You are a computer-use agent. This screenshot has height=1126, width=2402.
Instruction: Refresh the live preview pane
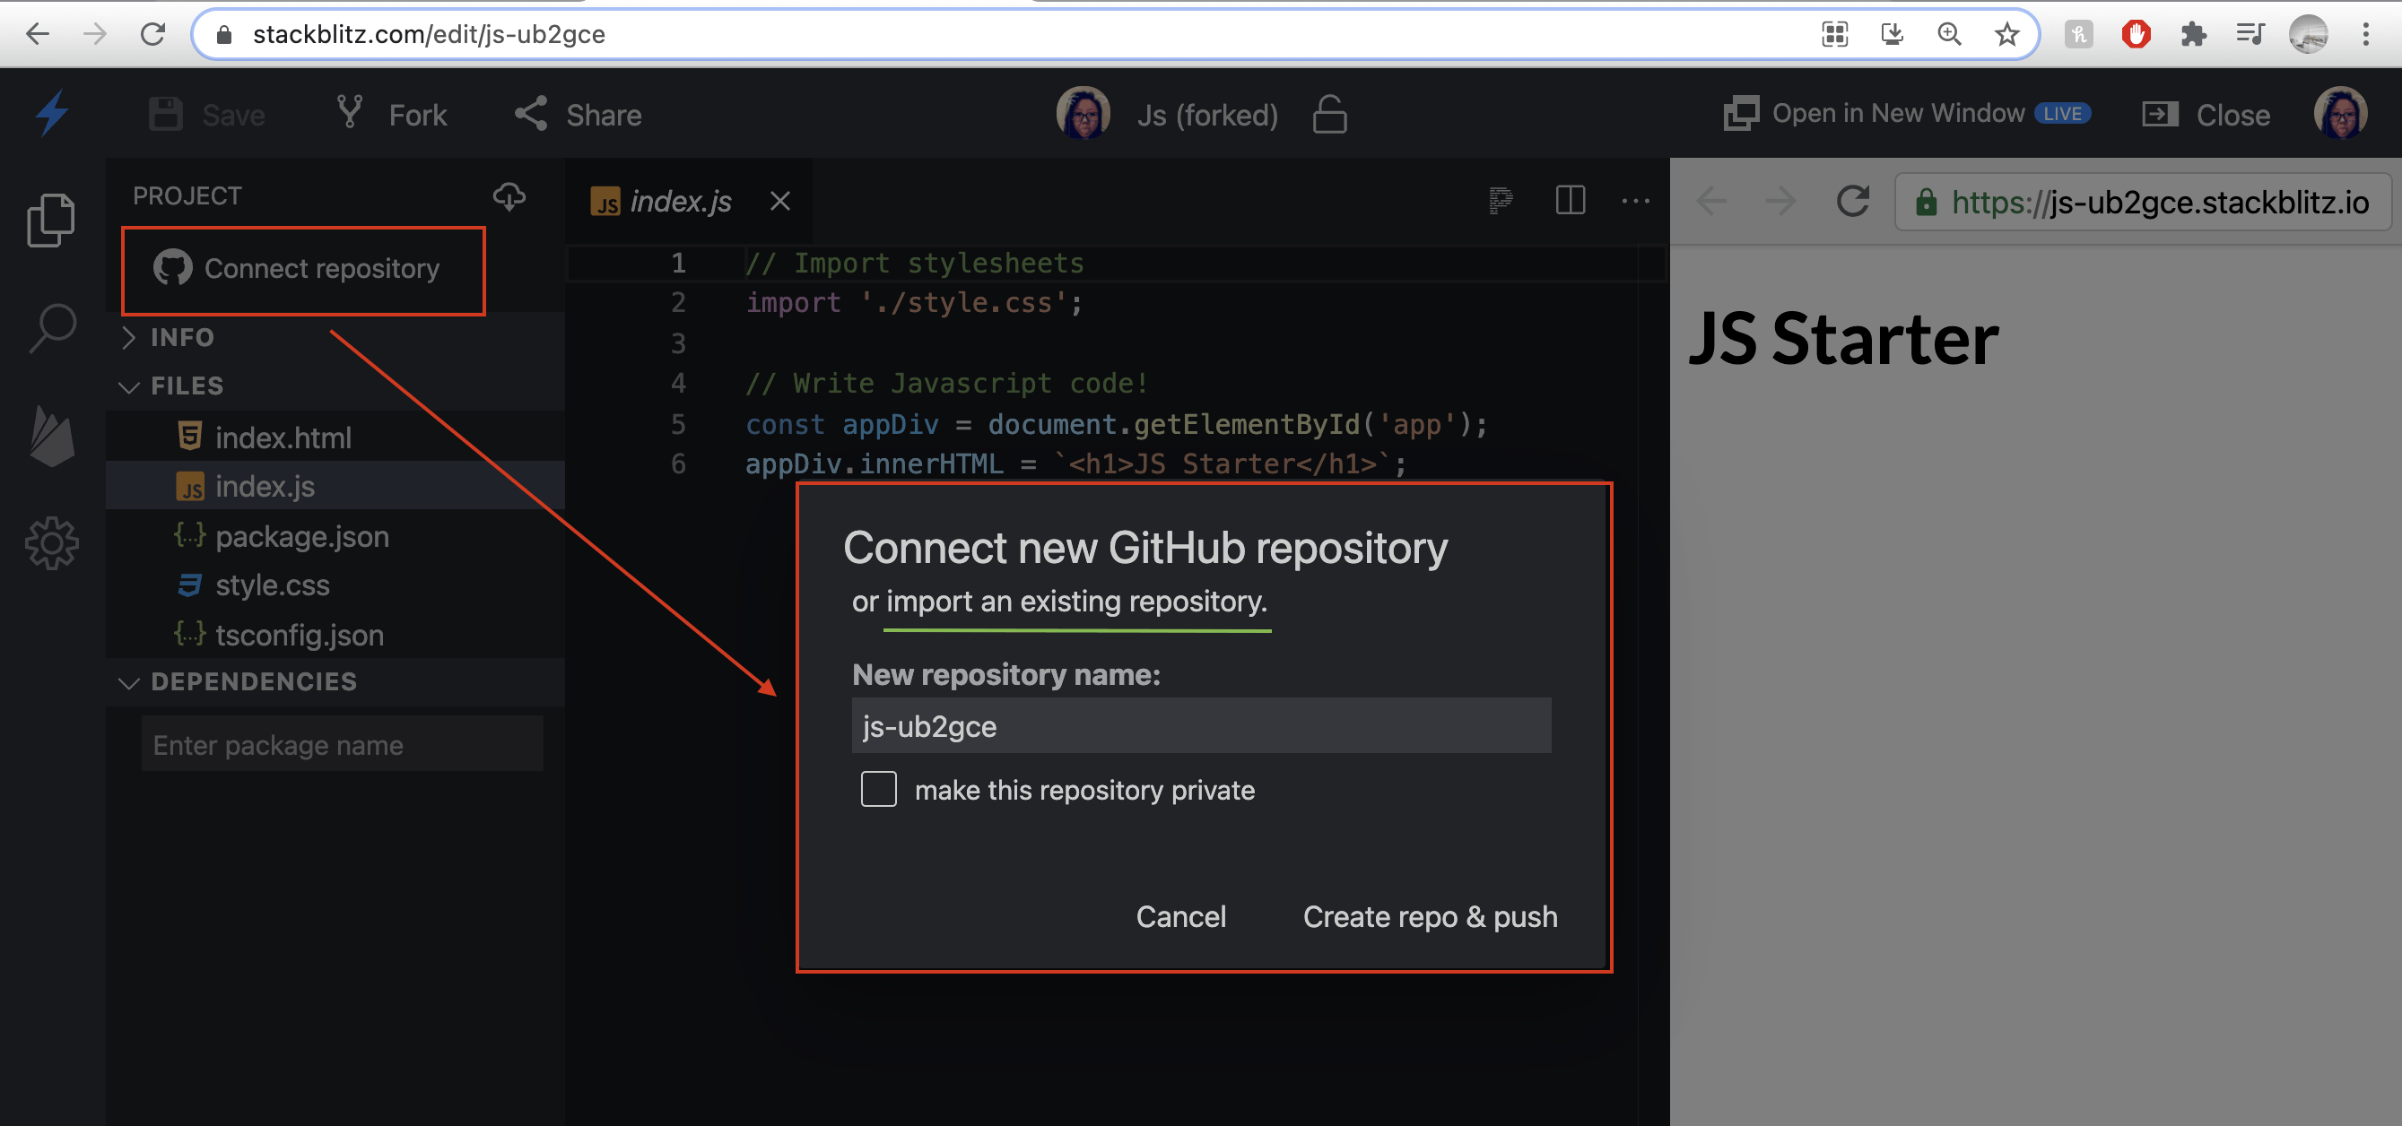tap(1854, 202)
